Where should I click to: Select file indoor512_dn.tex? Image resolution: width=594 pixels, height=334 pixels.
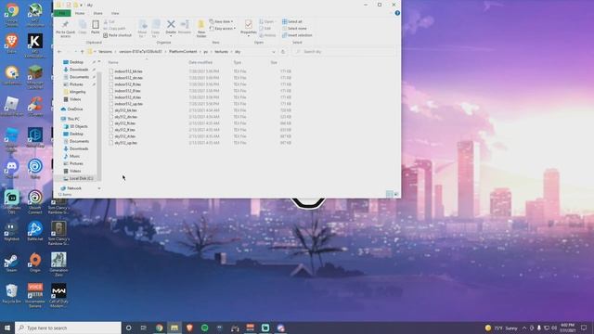pos(128,78)
